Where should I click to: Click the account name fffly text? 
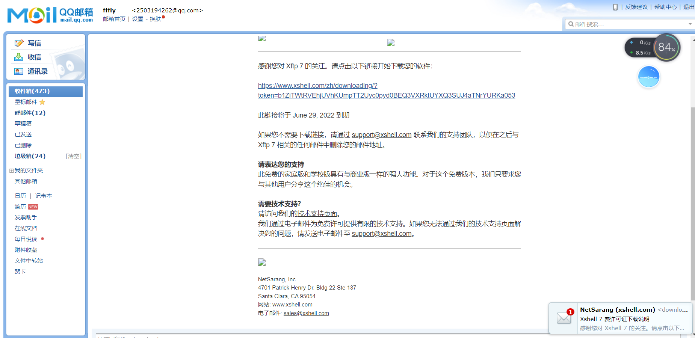117,11
